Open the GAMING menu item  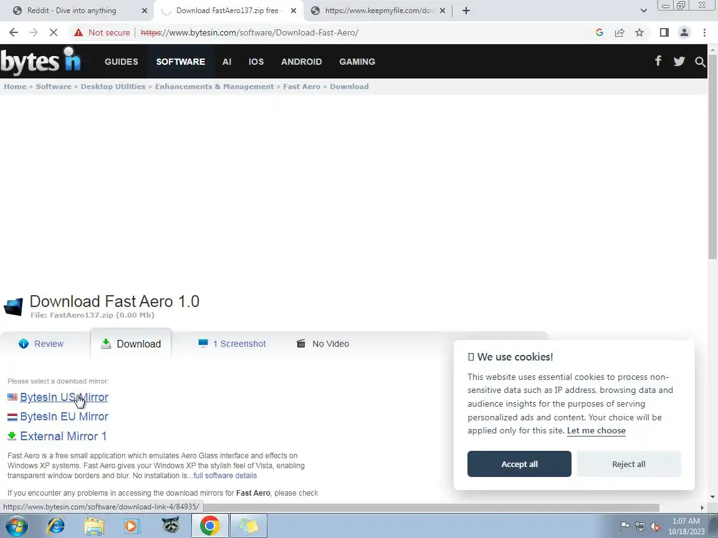(x=357, y=62)
